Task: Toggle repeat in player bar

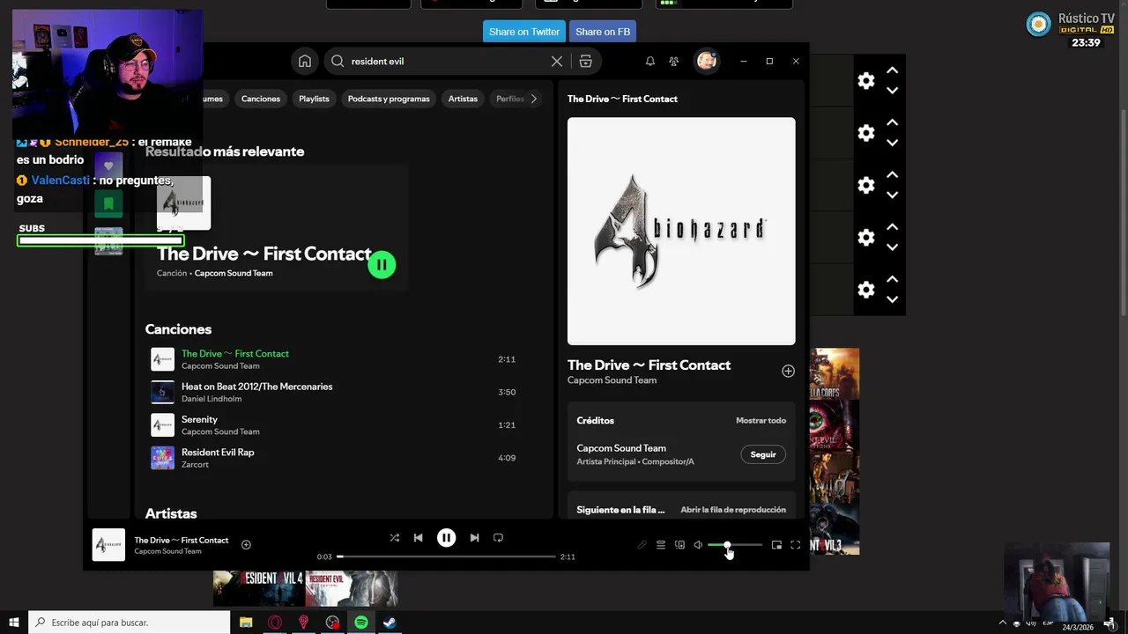Action: (498, 538)
